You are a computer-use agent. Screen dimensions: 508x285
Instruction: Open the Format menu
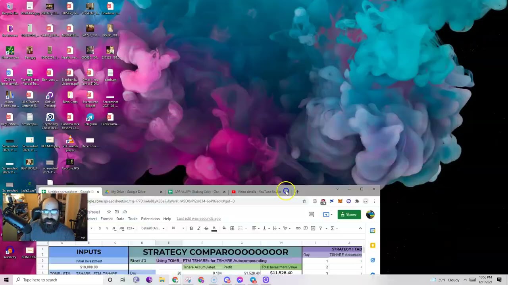(106, 218)
